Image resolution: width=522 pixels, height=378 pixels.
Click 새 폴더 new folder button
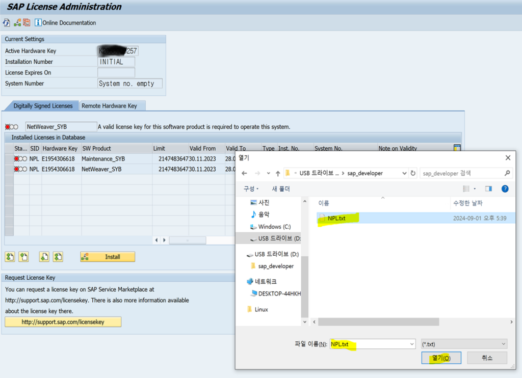click(x=281, y=188)
